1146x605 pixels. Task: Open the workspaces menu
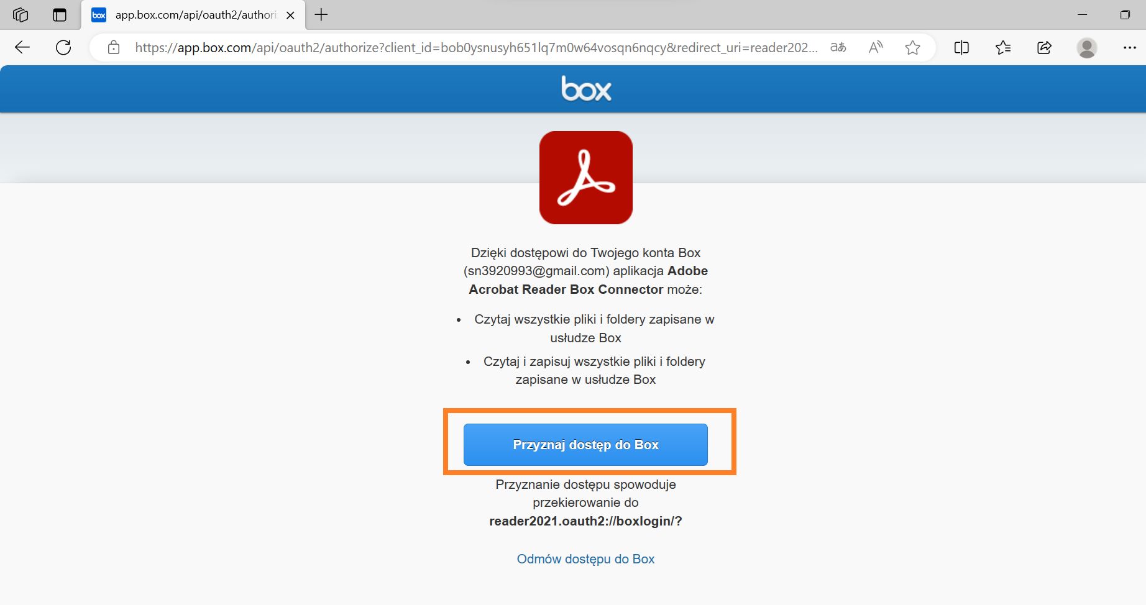click(x=21, y=14)
